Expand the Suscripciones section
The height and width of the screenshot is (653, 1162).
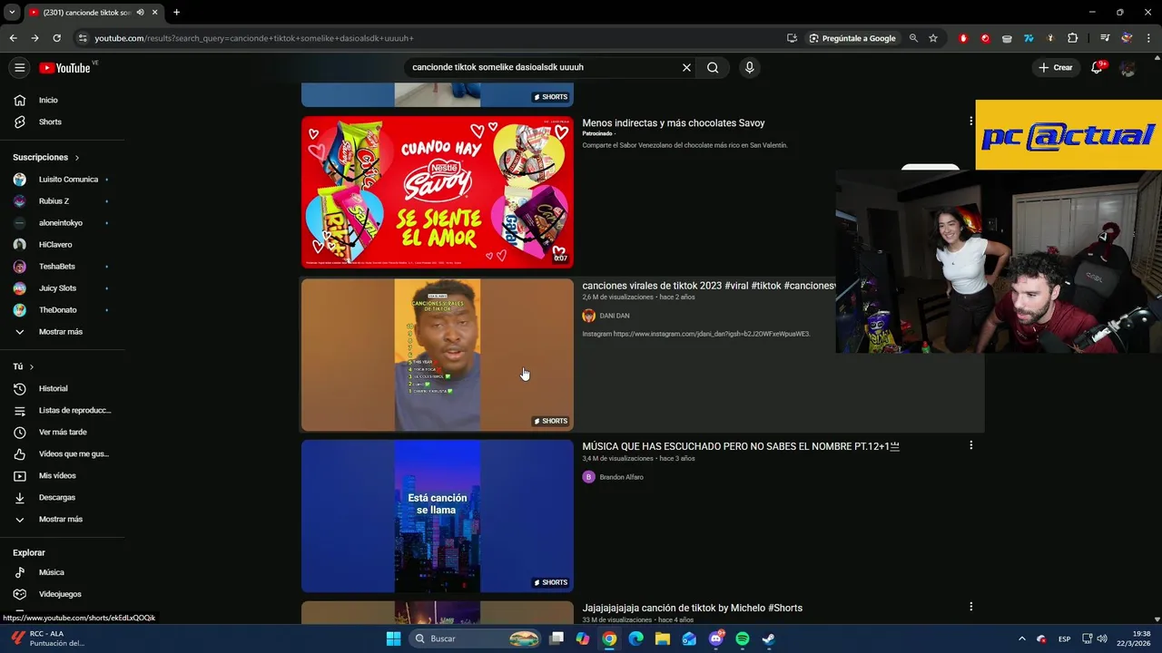click(x=46, y=157)
